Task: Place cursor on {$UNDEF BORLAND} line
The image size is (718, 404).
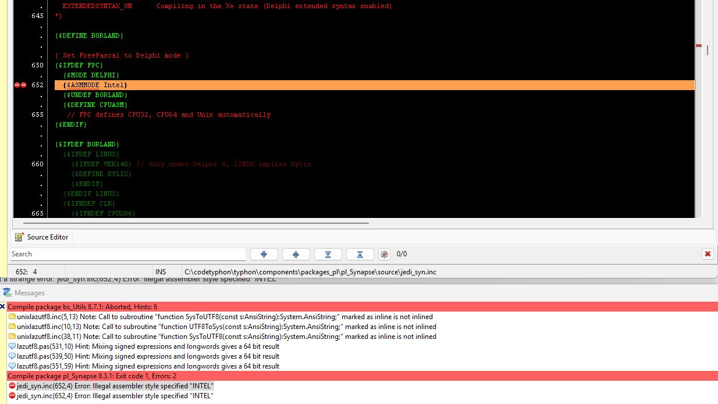Action: (95, 95)
